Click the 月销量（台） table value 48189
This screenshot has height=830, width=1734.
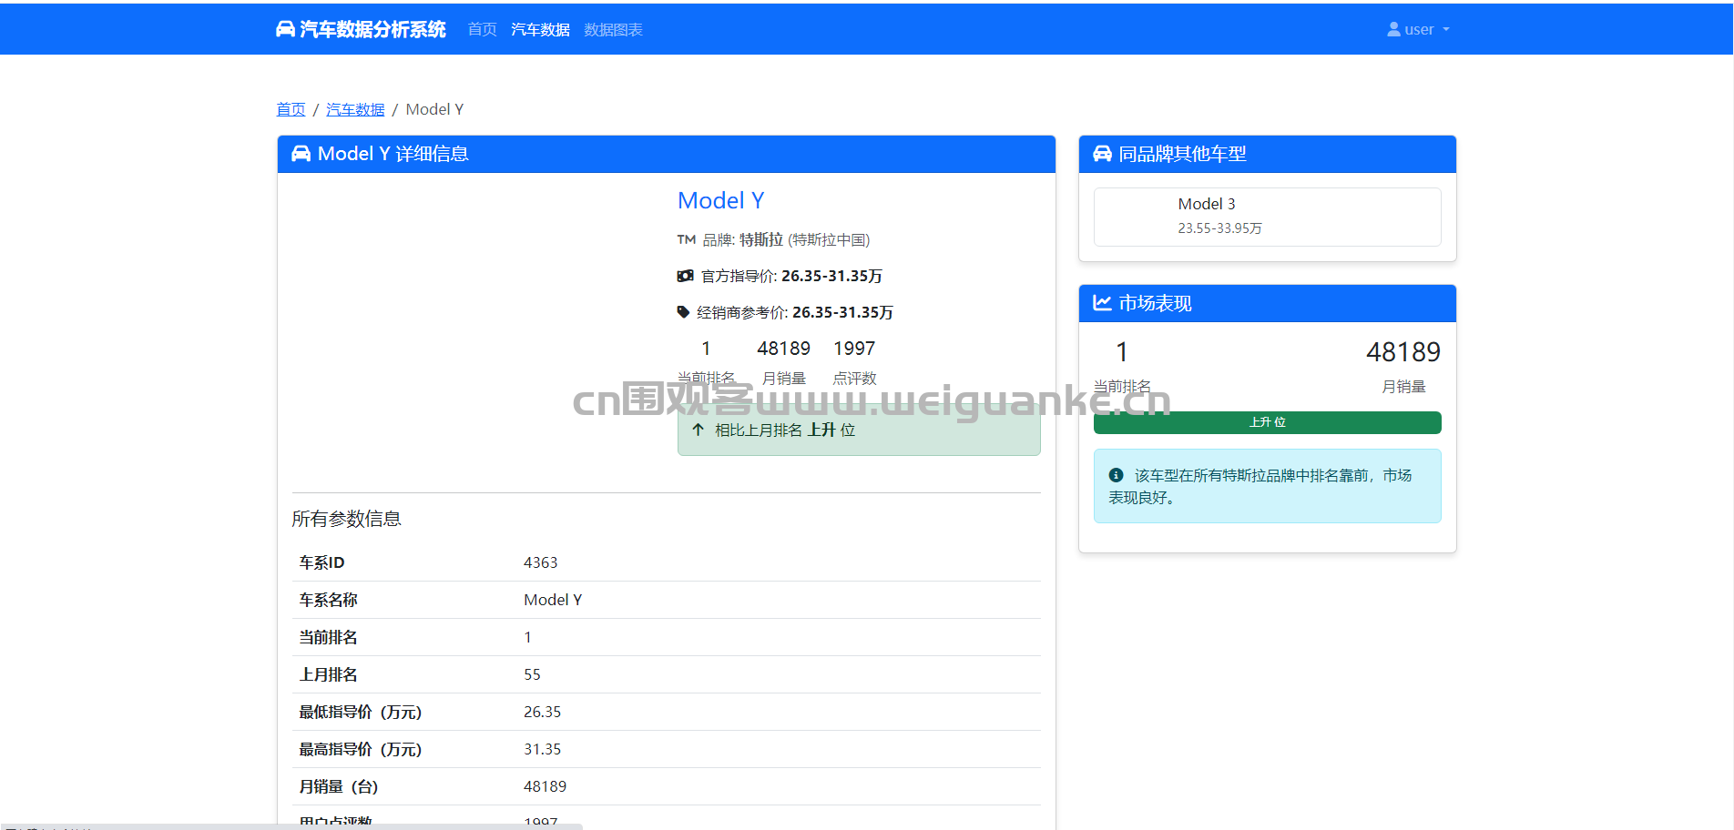coord(545,786)
